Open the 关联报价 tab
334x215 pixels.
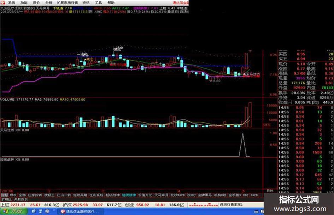tap(21, 199)
